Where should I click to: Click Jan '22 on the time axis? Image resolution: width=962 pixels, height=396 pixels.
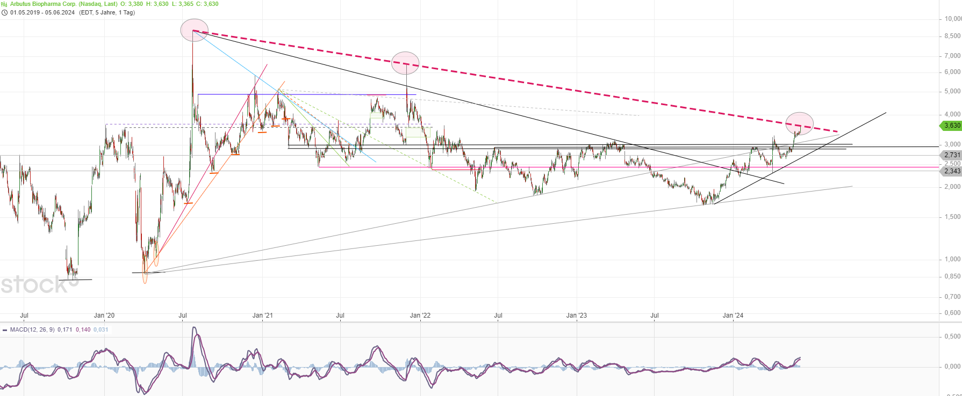[x=420, y=316]
